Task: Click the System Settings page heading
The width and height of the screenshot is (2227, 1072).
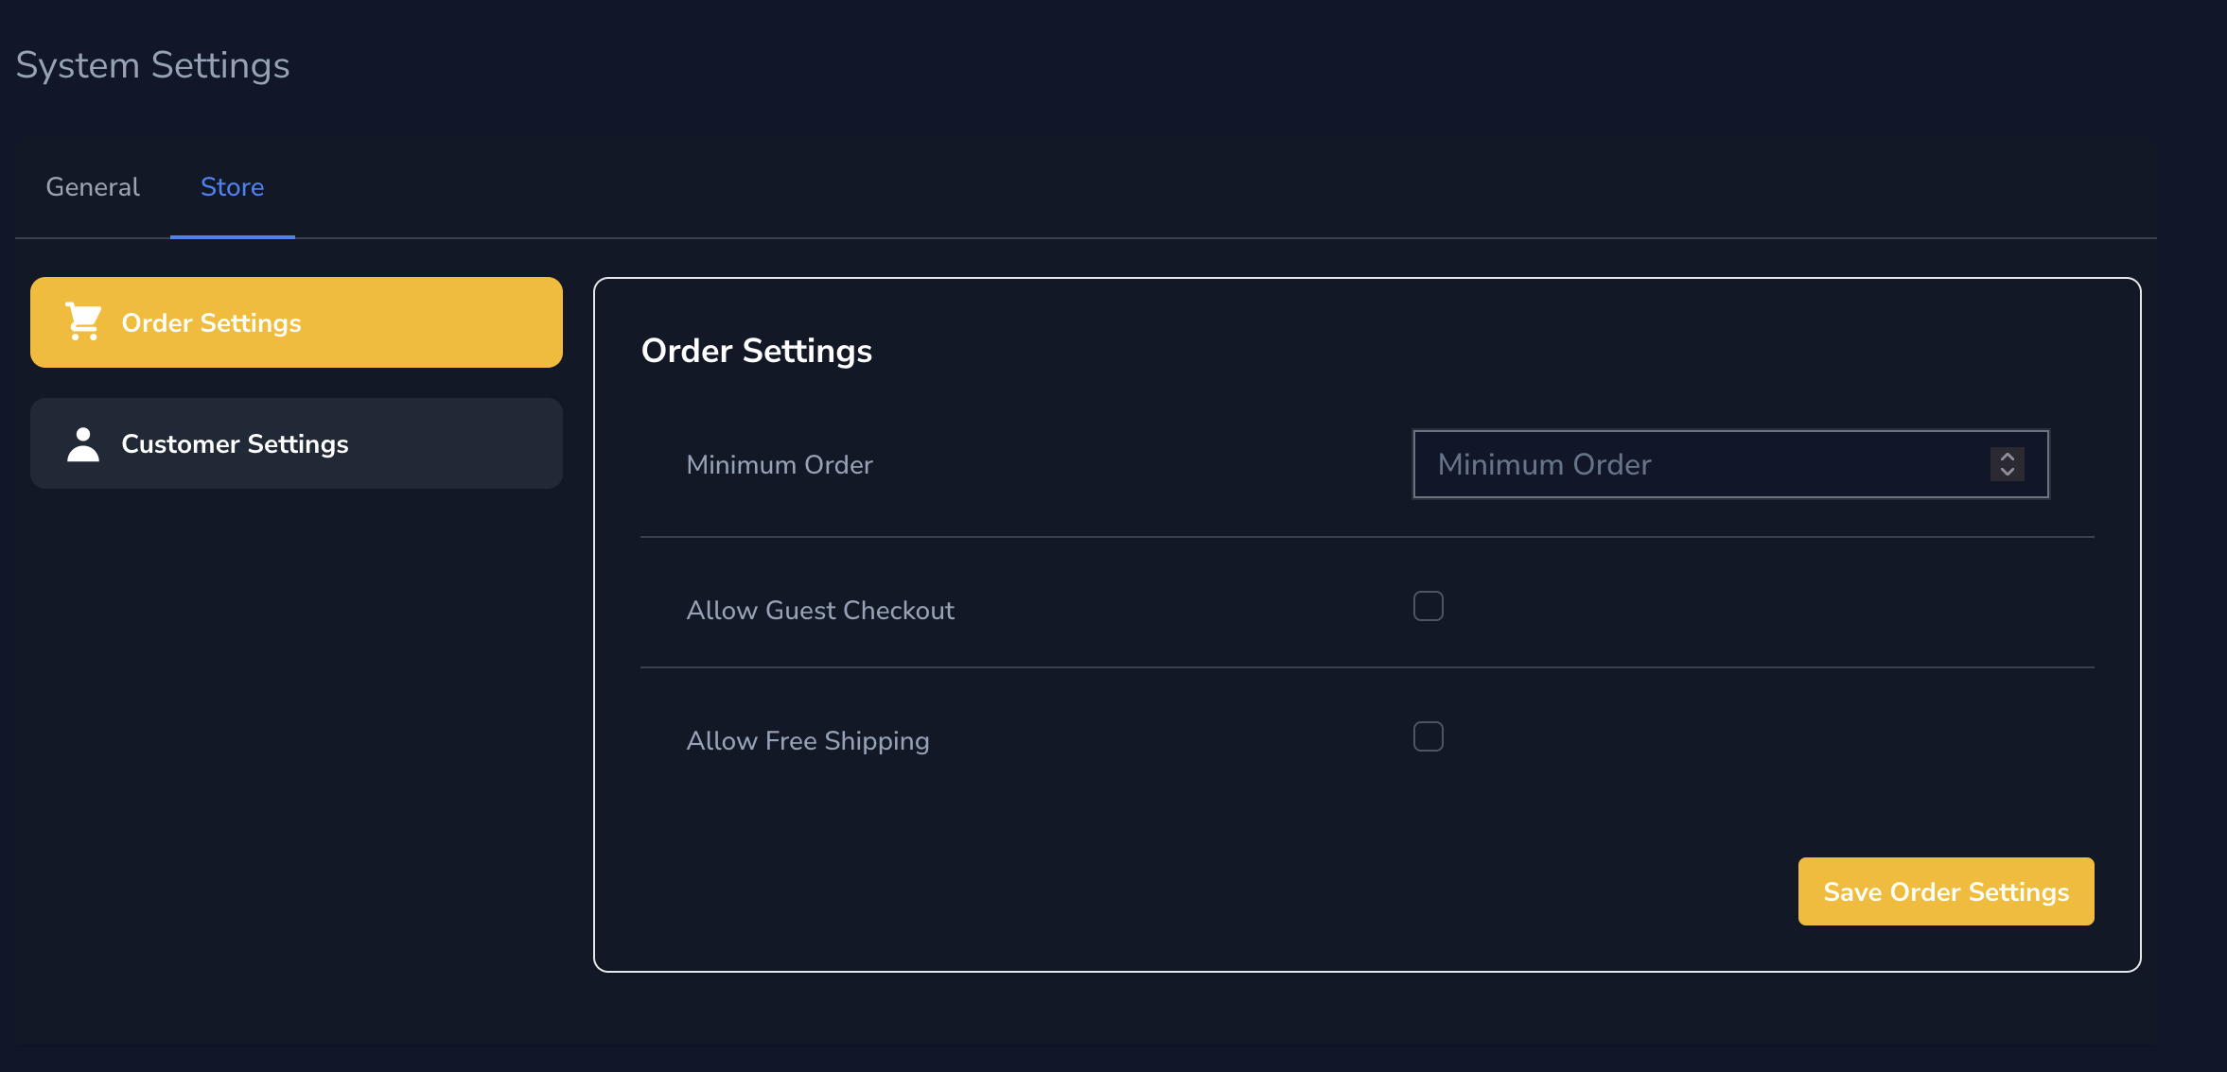Action: [x=152, y=65]
